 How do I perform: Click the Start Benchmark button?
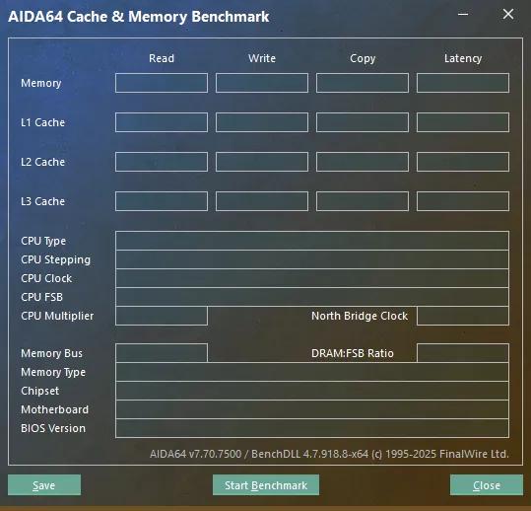tap(266, 485)
